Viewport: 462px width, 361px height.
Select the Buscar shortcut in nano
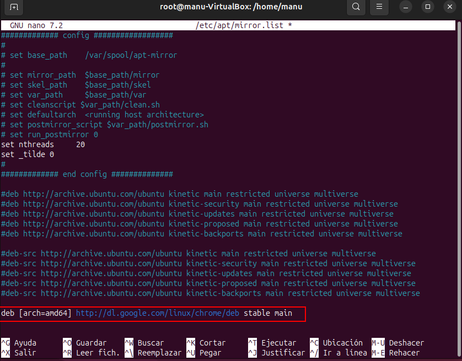tap(151, 343)
